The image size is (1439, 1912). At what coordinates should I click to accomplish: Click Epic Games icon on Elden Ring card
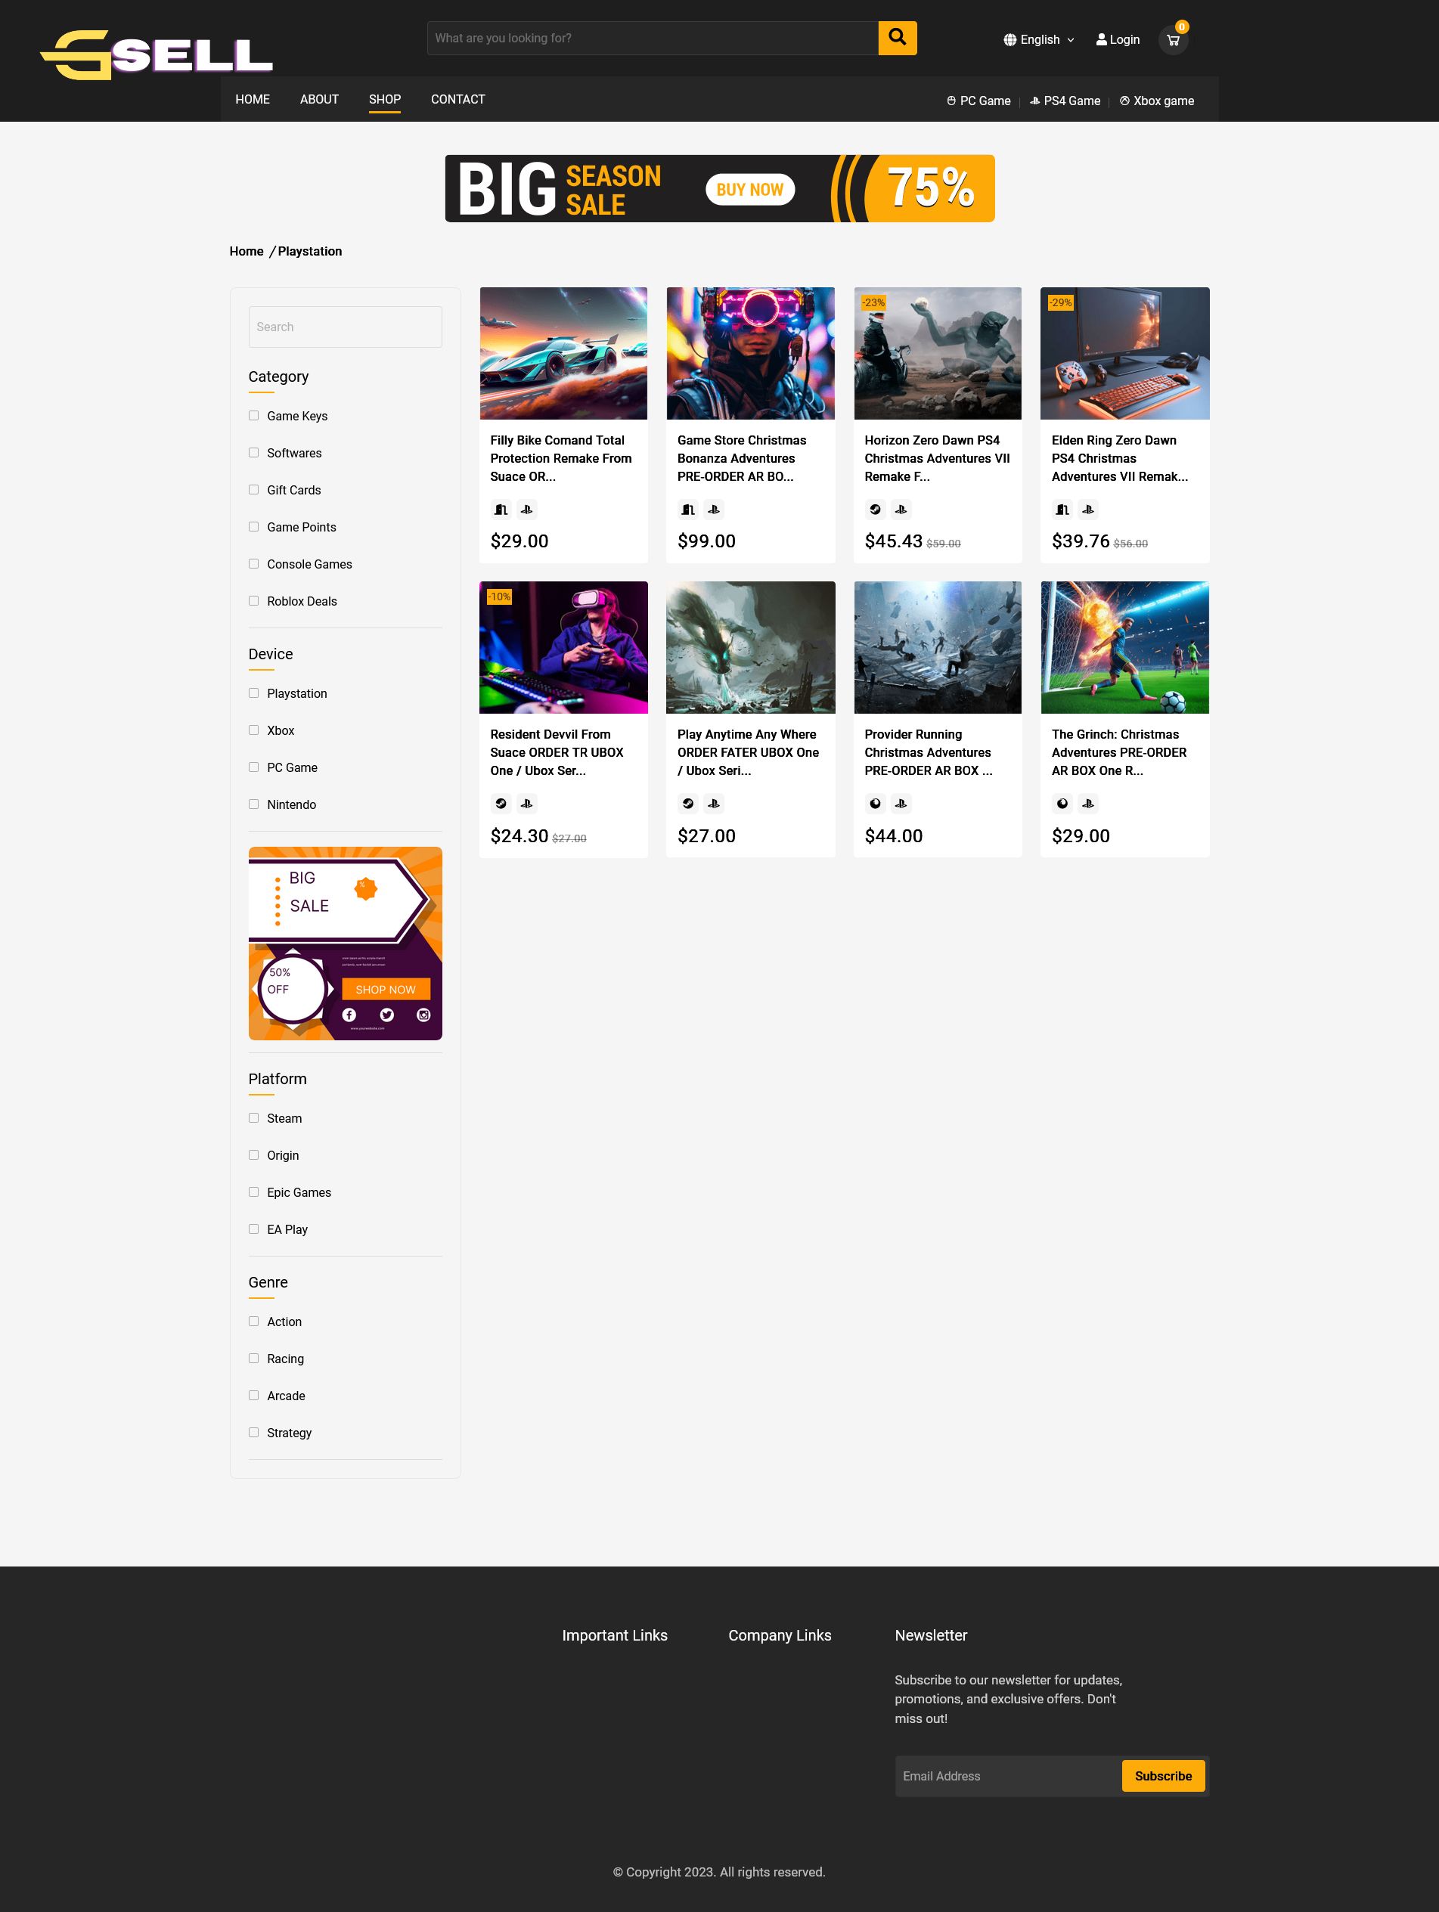pyautogui.click(x=1062, y=510)
